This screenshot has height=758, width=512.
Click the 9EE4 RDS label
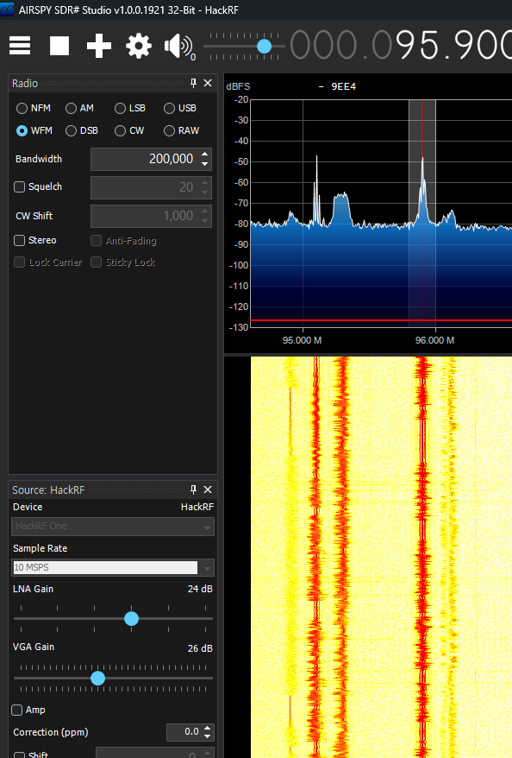click(x=343, y=86)
